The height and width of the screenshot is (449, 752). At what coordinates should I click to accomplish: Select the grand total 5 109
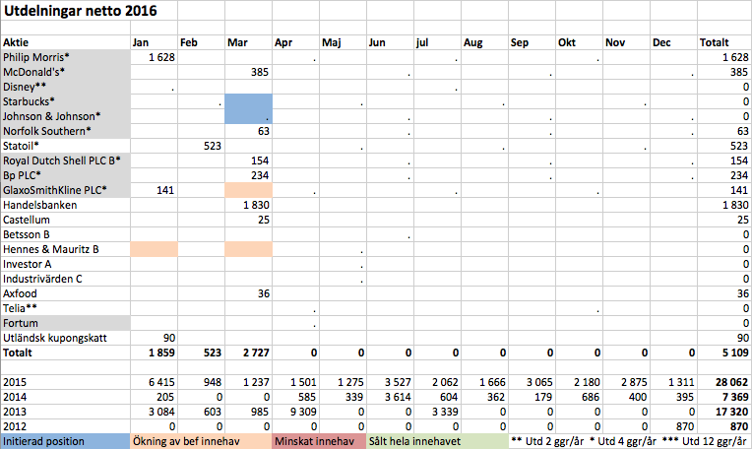point(724,353)
